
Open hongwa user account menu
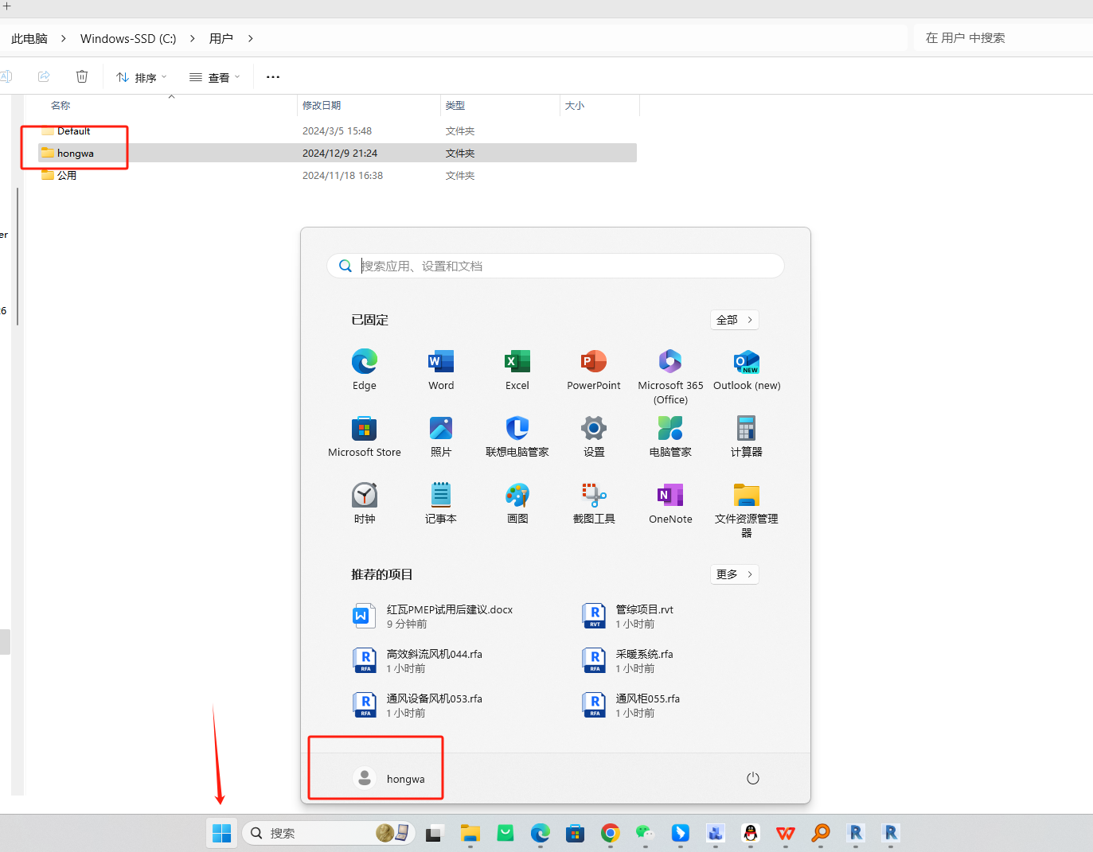pyautogui.click(x=389, y=778)
